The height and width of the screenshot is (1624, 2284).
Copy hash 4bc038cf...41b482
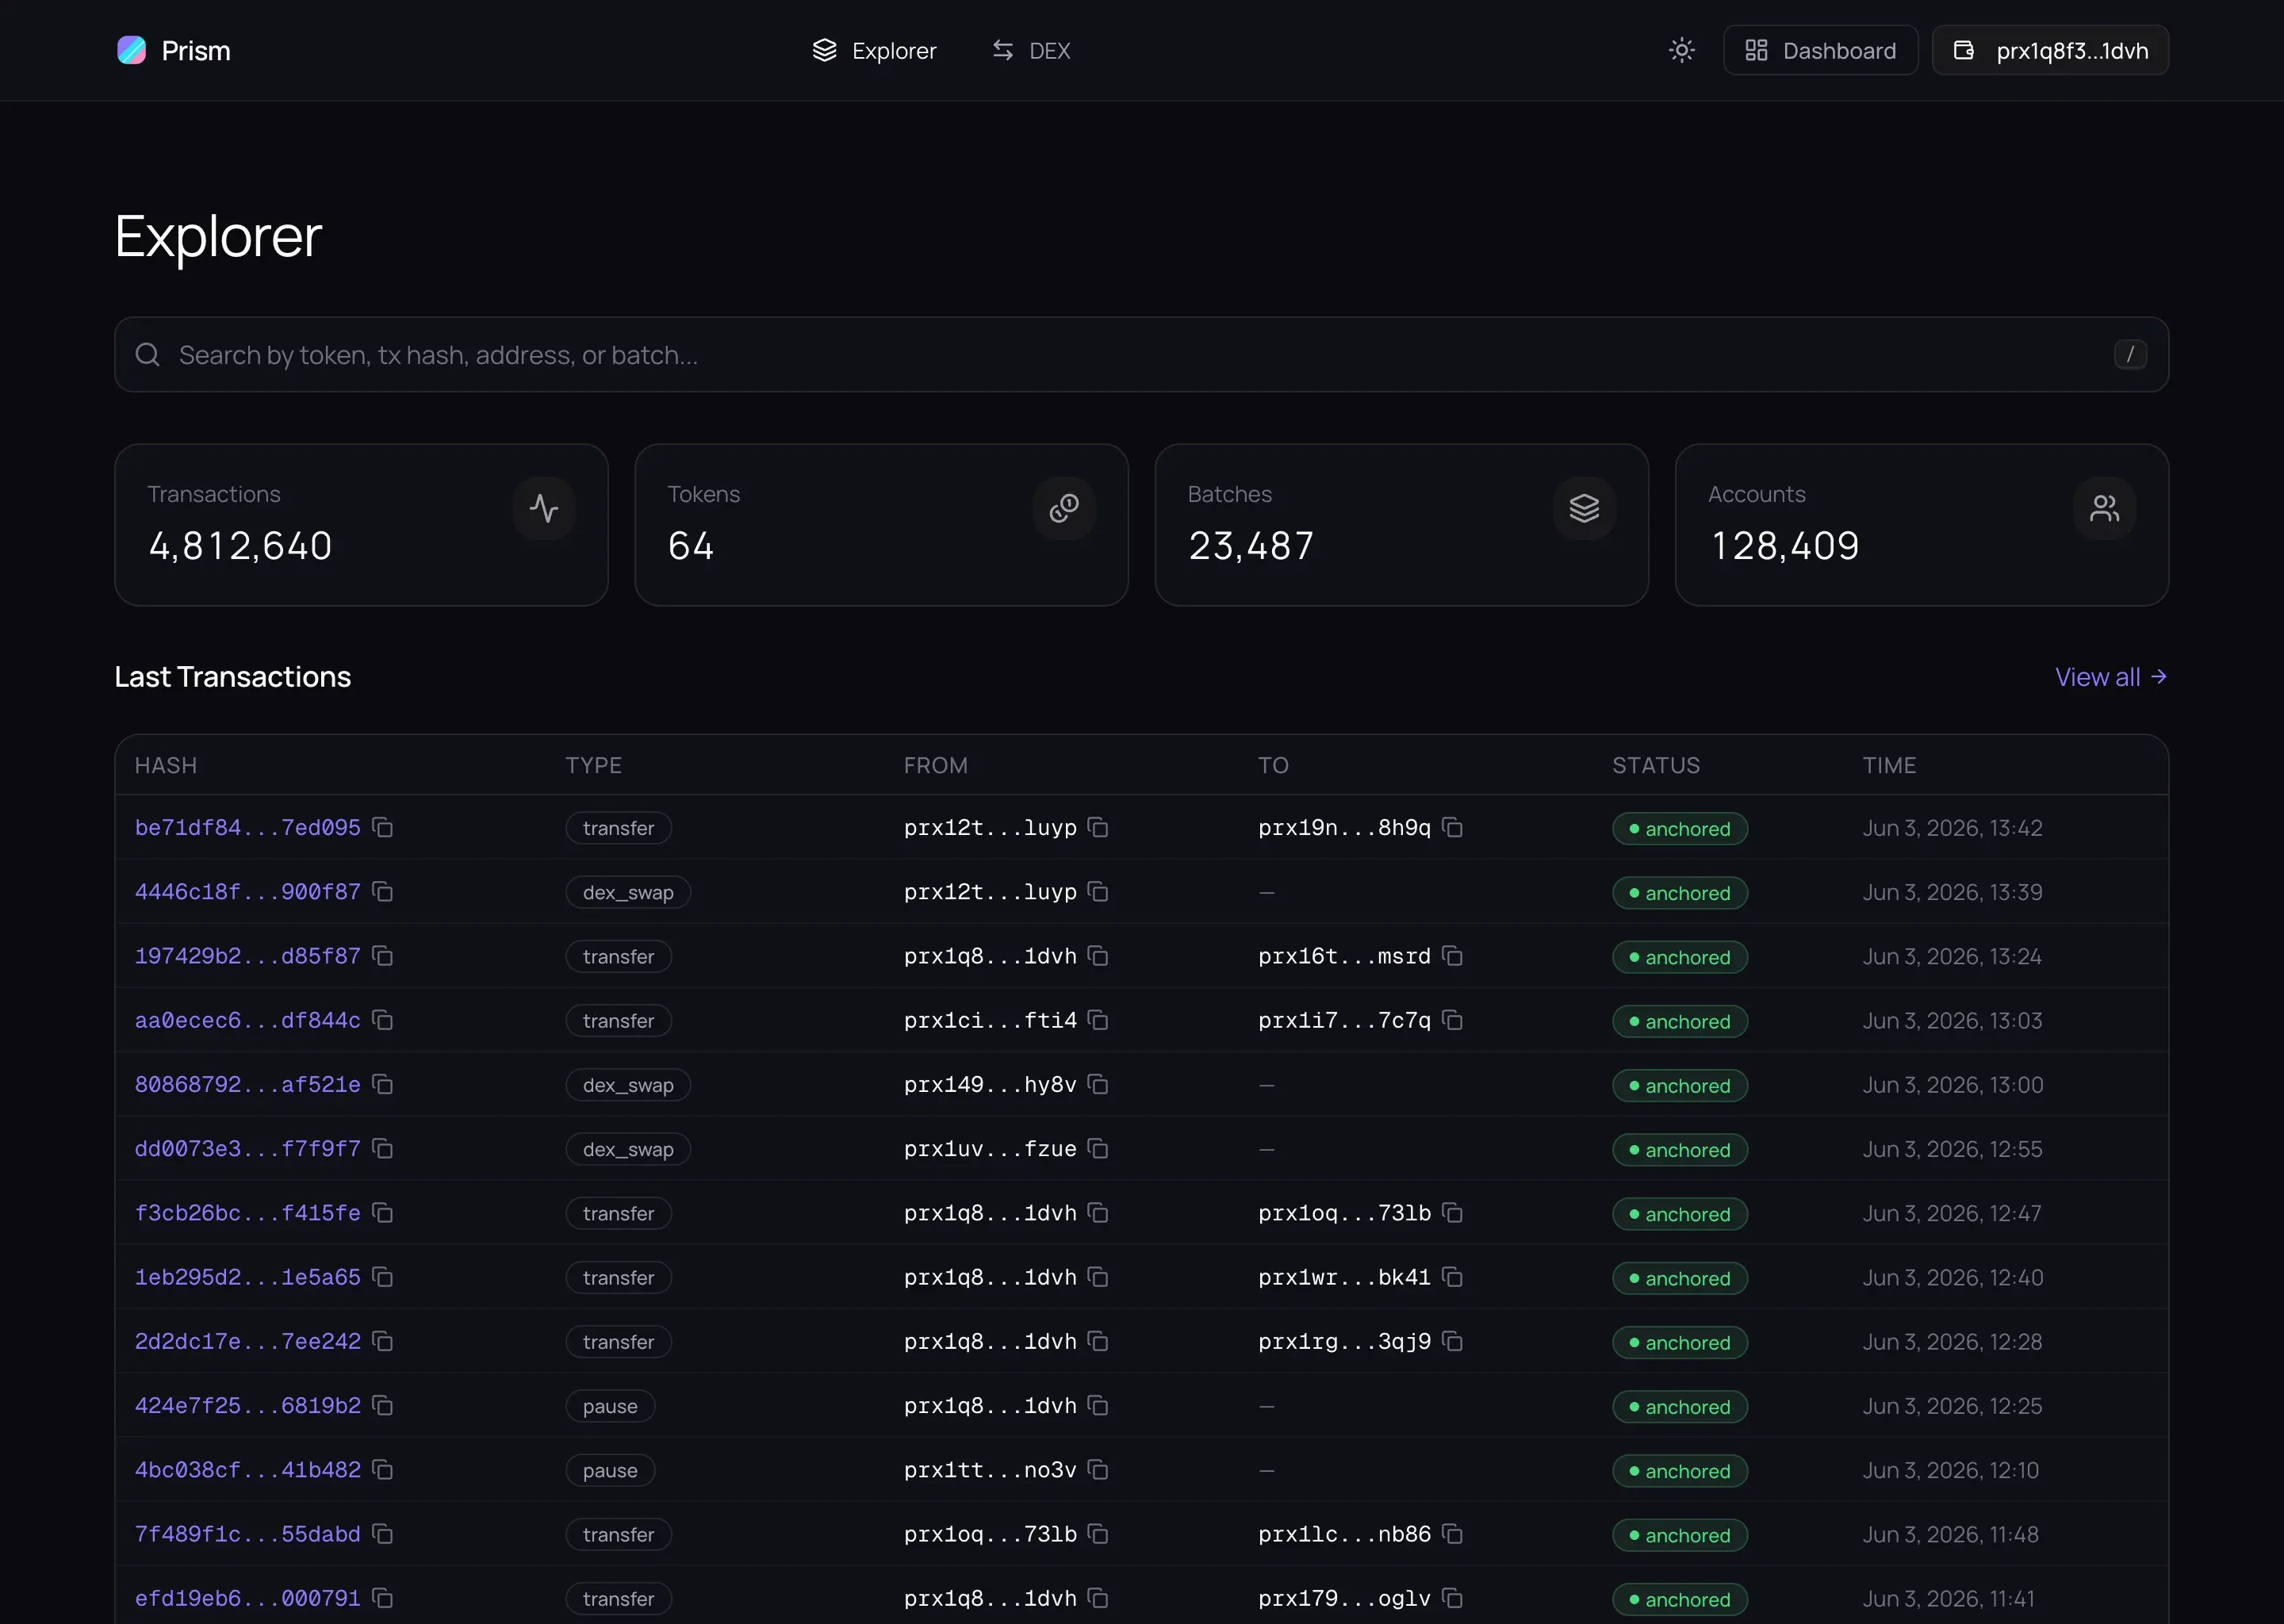coord(382,1469)
